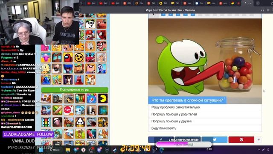This screenshot has width=273, height=154.
Task: Choose answer 'Попрошу помощи у друзей'
Action: click(205, 121)
